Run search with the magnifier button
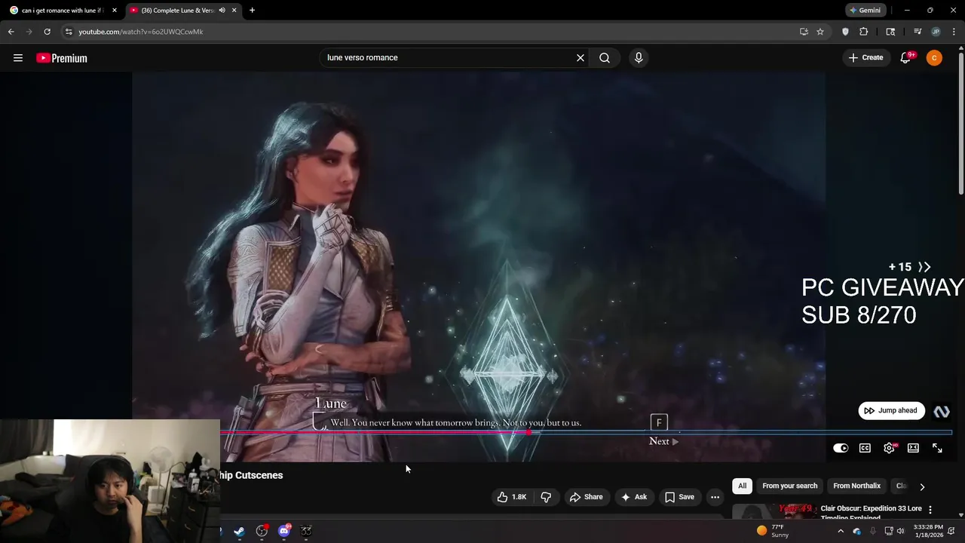The height and width of the screenshot is (543, 965). click(605, 58)
